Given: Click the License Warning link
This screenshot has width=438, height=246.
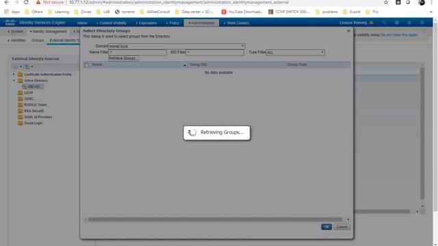Looking at the screenshot, I should coord(353,23).
